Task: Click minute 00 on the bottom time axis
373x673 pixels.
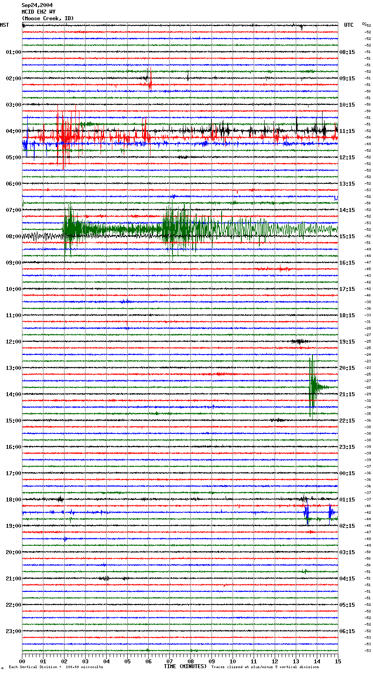Action: [22, 661]
